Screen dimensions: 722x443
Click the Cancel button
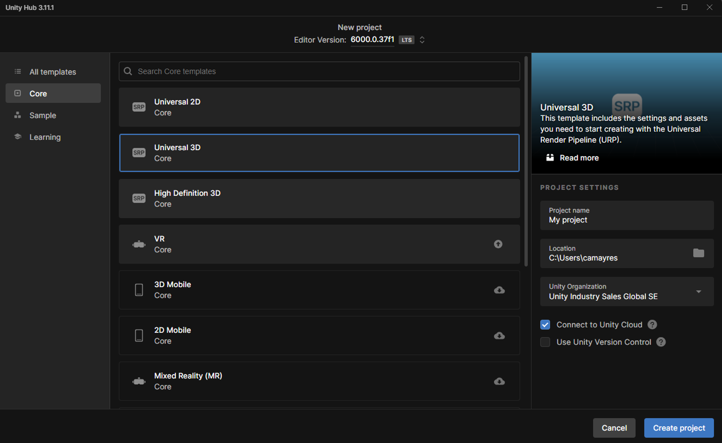pos(614,428)
